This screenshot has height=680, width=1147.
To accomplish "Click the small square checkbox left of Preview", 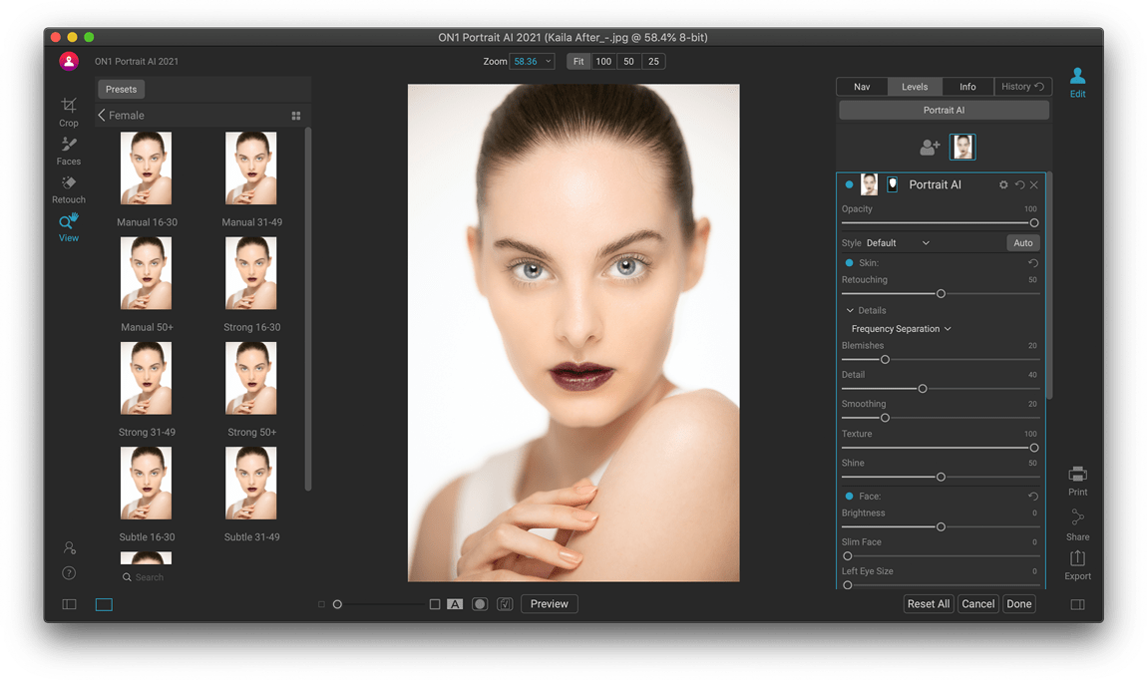I will 435,604.
